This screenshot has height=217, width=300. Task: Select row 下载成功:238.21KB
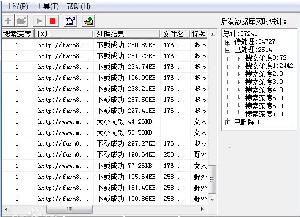click(x=105, y=89)
